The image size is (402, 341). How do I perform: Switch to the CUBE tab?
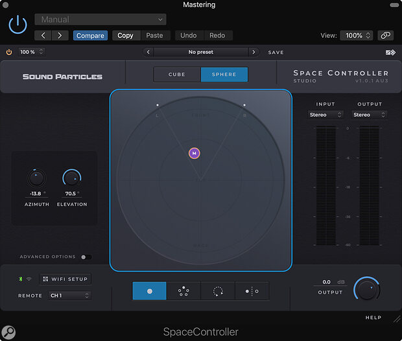177,75
